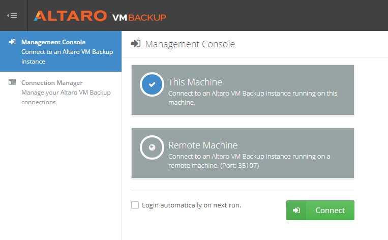Click the Management Console page heading text

190,44
